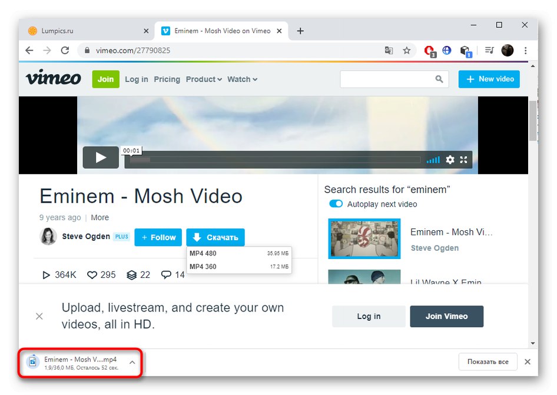This screenshot has width=557, height=395.
Task: Go back with the browser back arrow
Action: click(x=29, y=51)
